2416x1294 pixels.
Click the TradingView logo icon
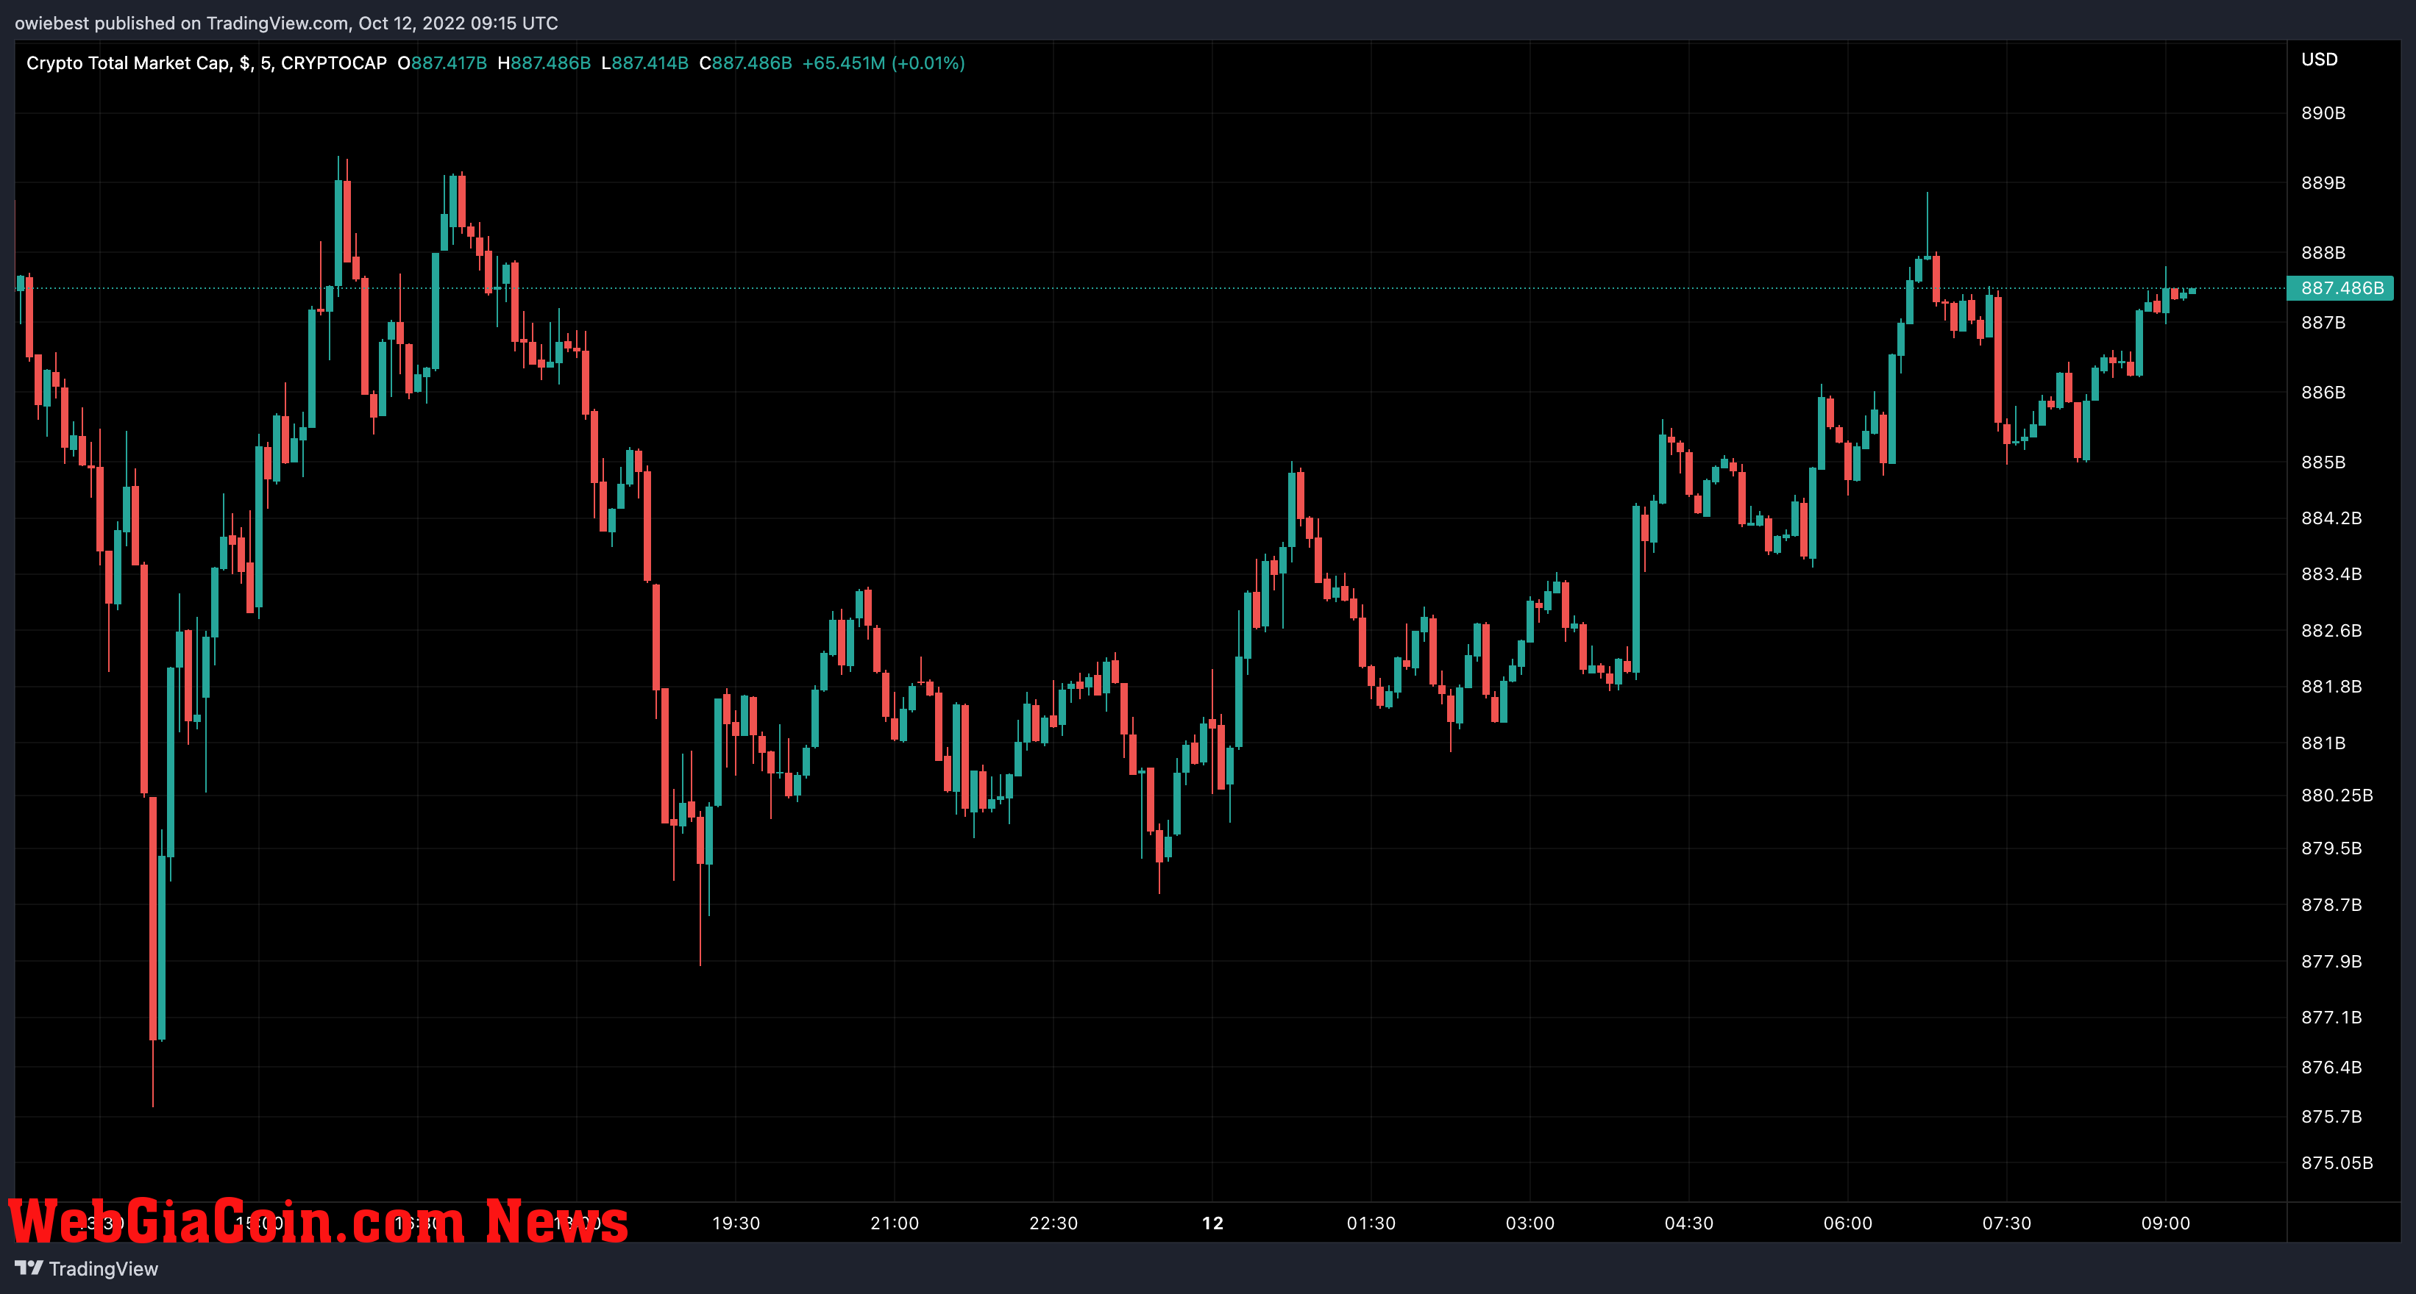tap(29, 1268)
